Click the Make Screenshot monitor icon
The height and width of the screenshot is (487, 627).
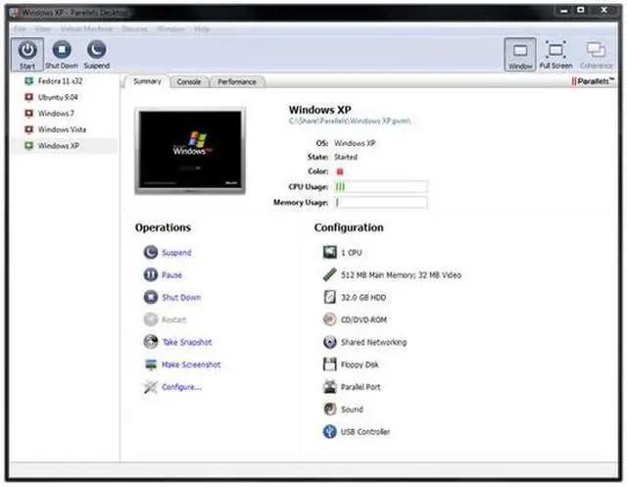(x=151, y=365)
